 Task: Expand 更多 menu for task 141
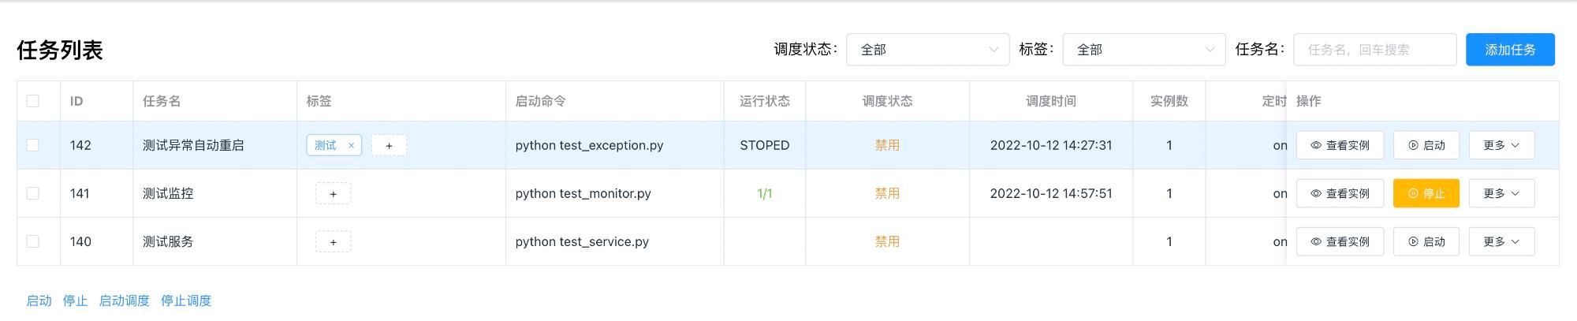[x=1501, y=193]
